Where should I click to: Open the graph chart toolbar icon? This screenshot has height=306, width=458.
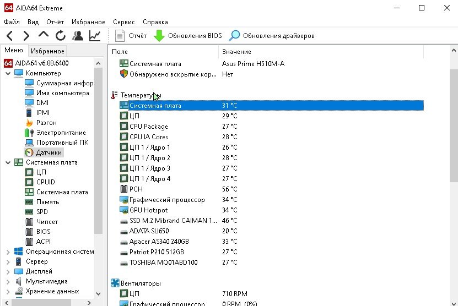click(95, 36)
